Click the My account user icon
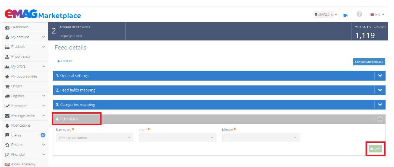 tap(7, 37)
